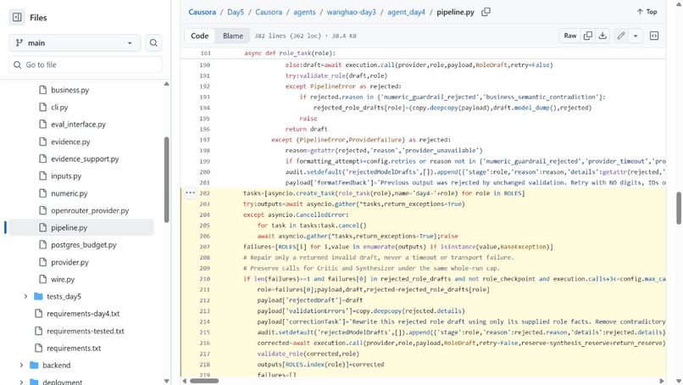Switch to the Blame view tab
The height and width of the screenshot is (385, 683).
(232, 36)
